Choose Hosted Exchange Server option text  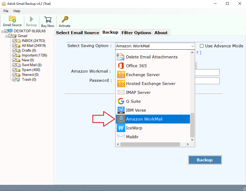[x=151, y=83]
